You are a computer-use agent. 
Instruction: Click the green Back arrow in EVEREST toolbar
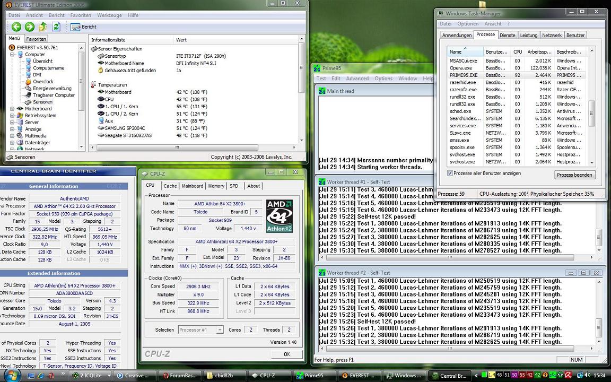point(16,27)
